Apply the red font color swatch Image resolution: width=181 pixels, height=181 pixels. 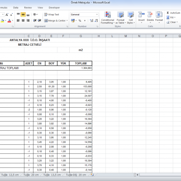pos(10,21)
